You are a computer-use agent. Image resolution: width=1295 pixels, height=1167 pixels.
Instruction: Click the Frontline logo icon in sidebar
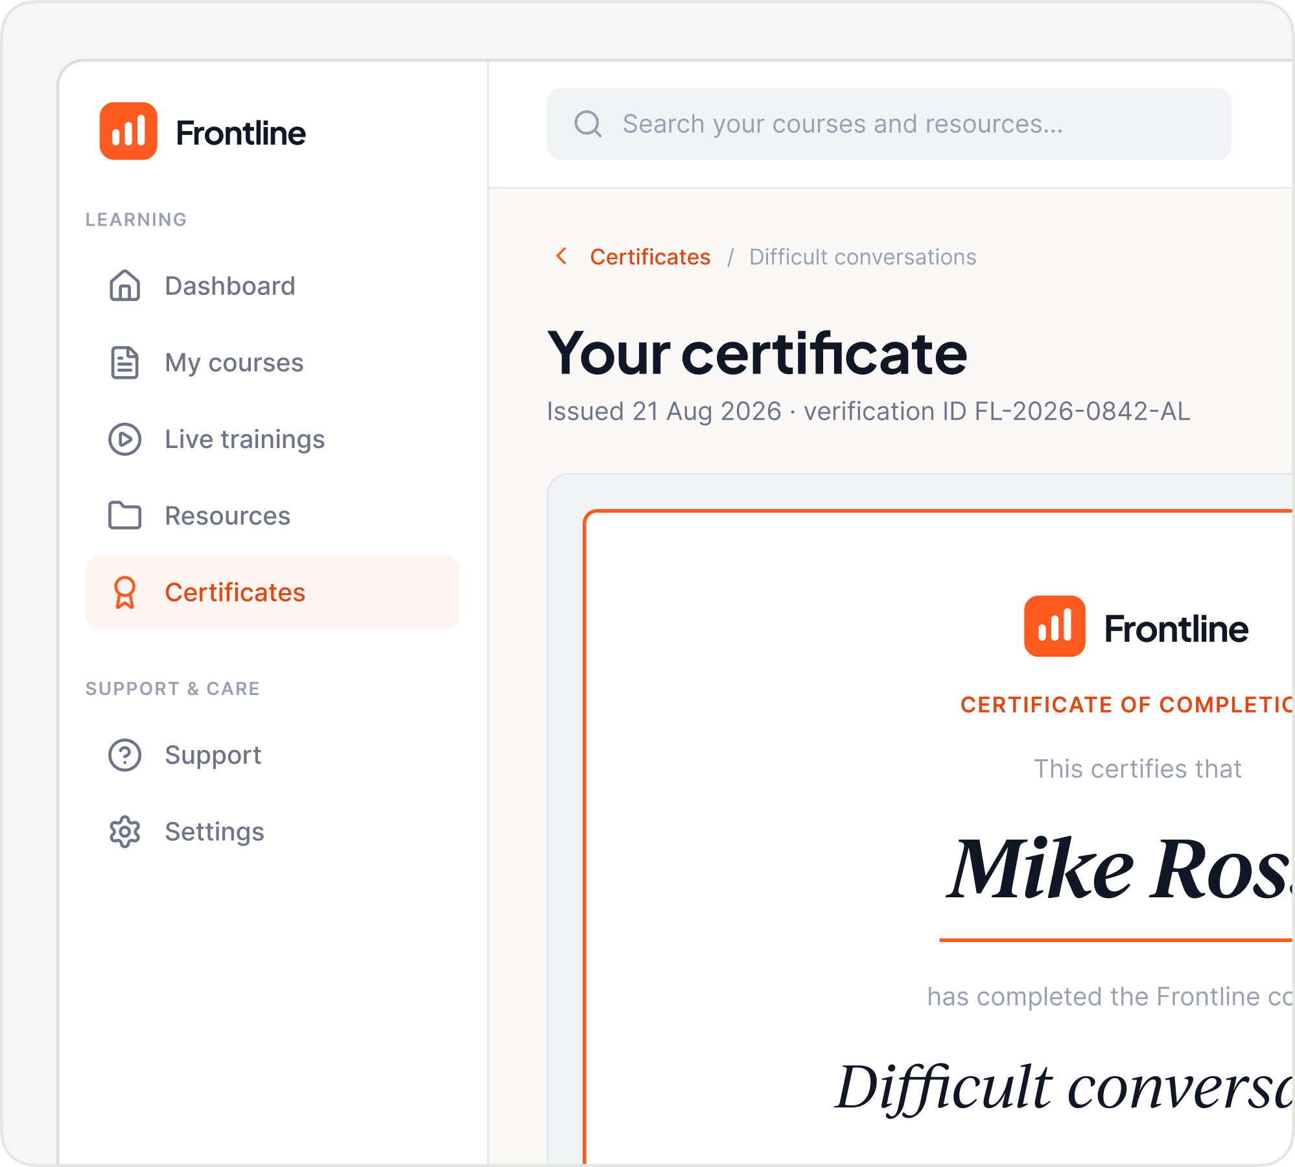128,131
